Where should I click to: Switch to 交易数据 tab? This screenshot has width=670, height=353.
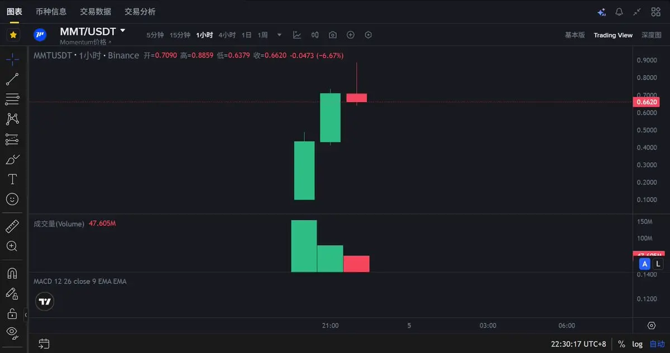coord(95,12)
